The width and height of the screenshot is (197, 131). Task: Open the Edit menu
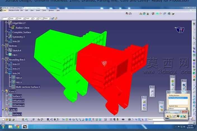27,10
